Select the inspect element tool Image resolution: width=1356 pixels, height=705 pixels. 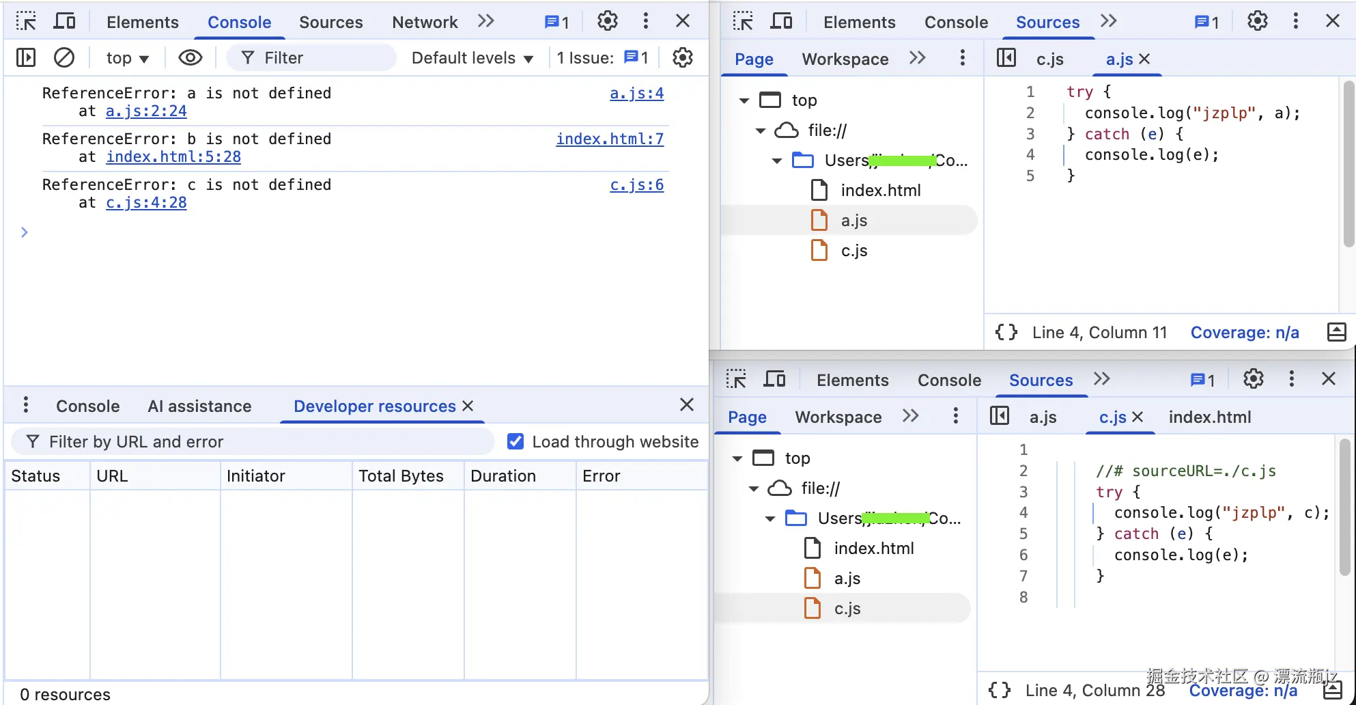26,20
